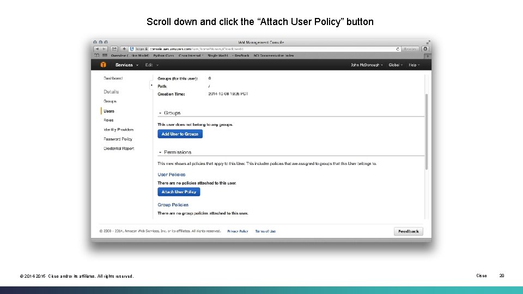Screen dimensions: 523x294
Task: Open the Help dropdown menu
Action: pos(414,65)
